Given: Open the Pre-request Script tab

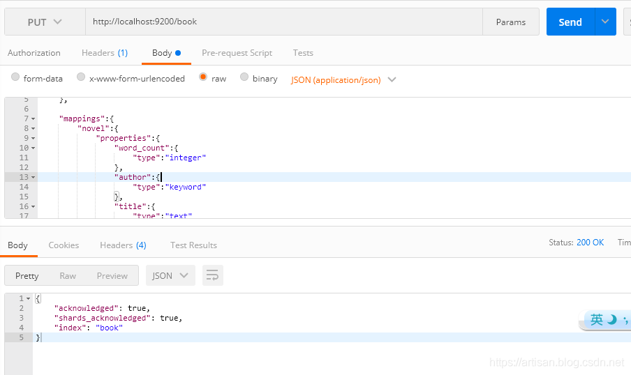Looking at the screenshot, I should pos(237,53).
